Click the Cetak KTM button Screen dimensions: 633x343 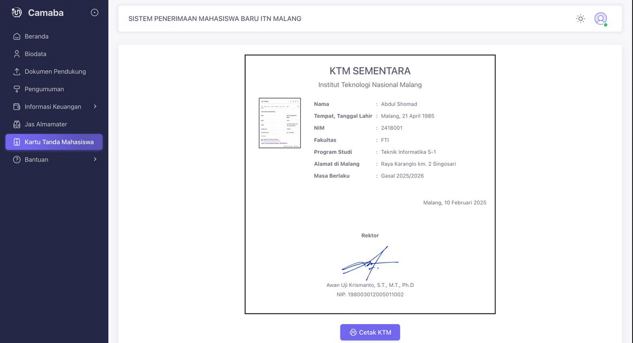pos(370,332)
